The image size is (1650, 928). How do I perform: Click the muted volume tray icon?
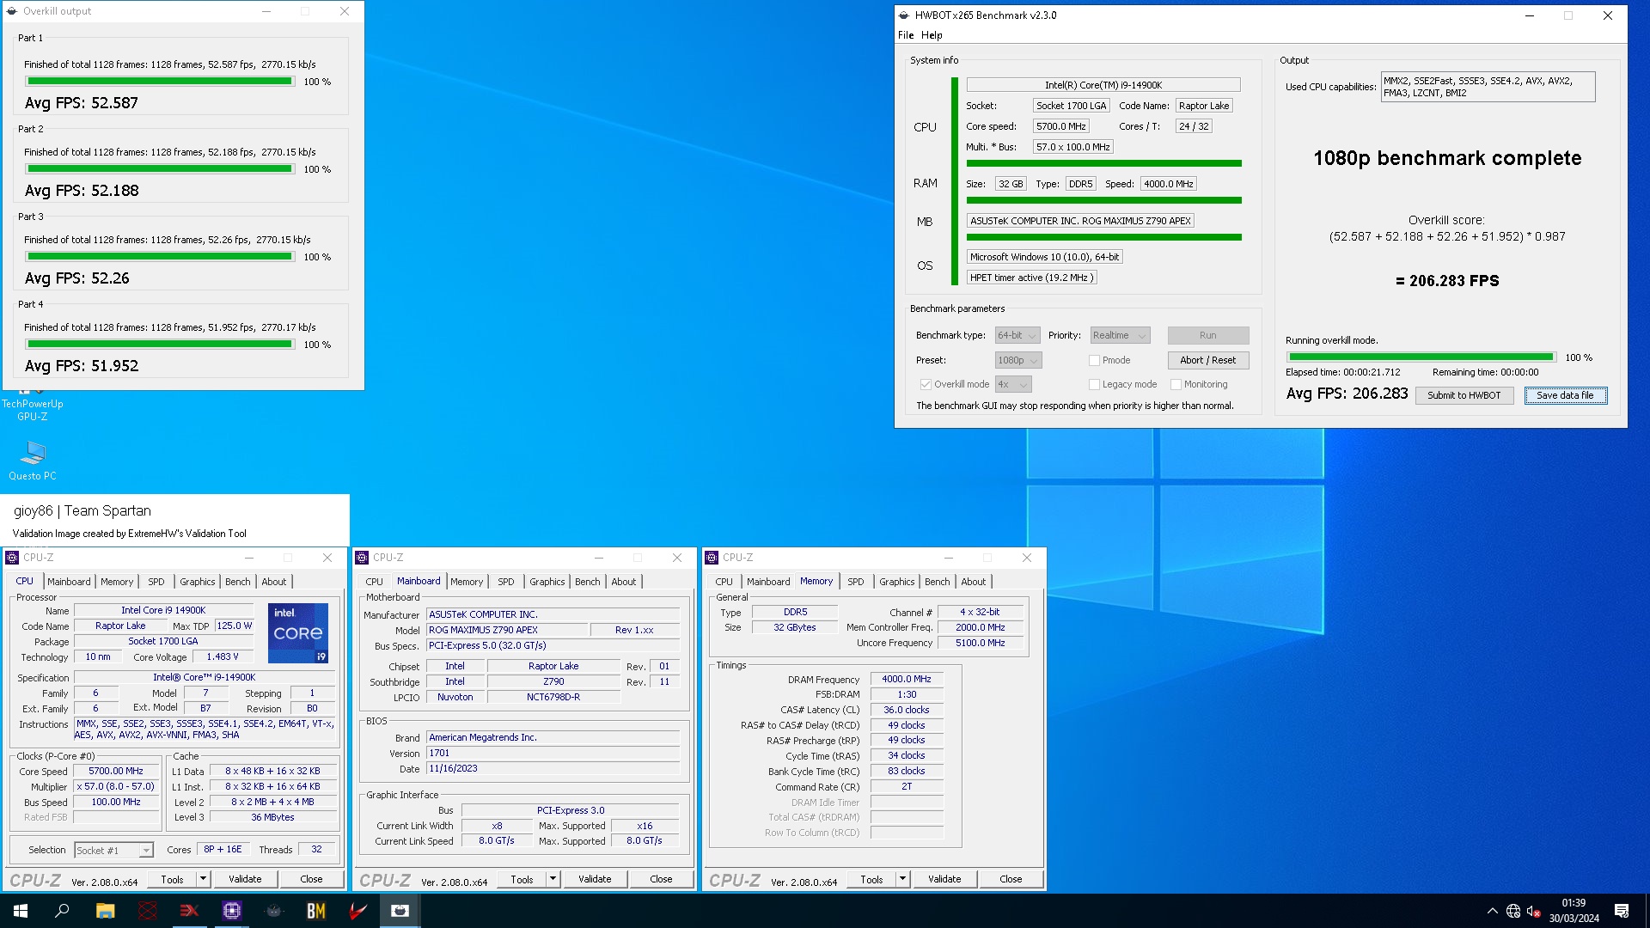click(1534, 911)
